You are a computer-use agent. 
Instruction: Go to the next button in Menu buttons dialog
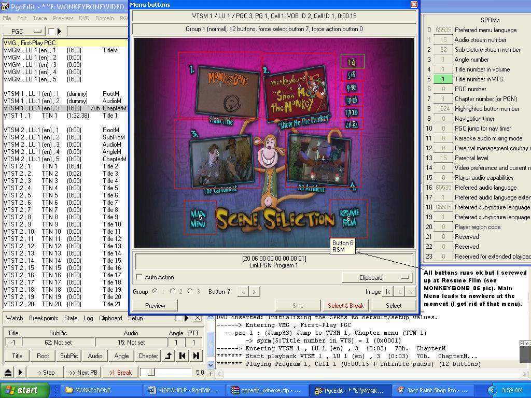pyautogui.click(x=254, y=292)
